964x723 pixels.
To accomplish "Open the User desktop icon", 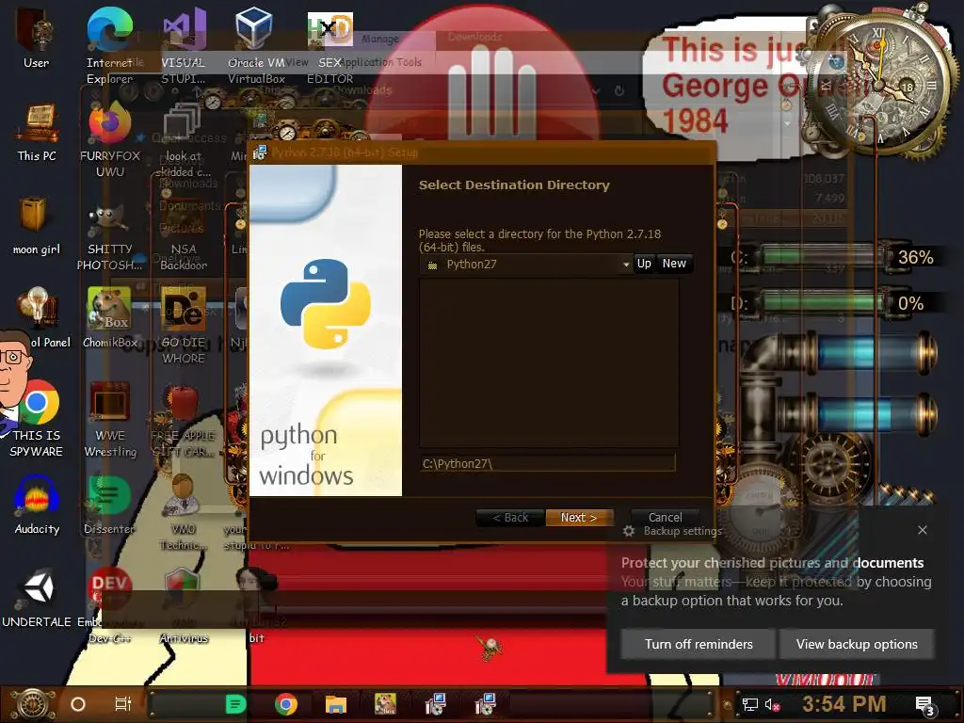I will tap(36, 37).
